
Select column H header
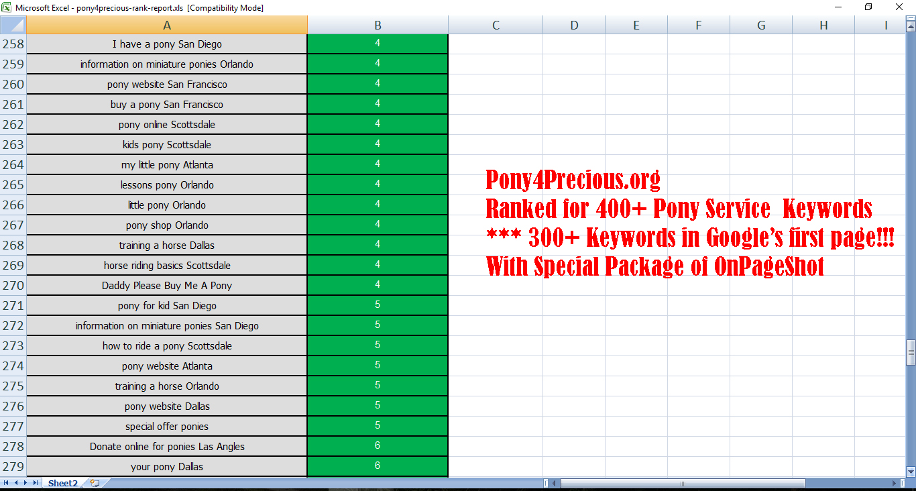click(823, 25)
